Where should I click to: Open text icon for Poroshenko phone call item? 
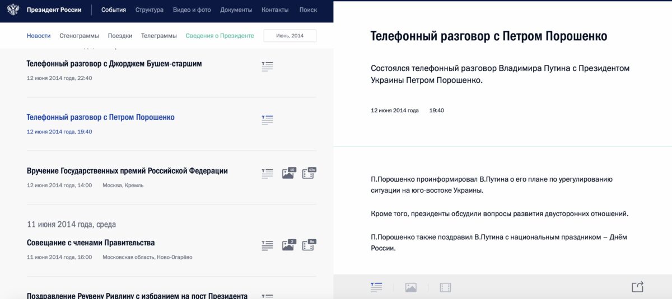click(x=267, y=120)
